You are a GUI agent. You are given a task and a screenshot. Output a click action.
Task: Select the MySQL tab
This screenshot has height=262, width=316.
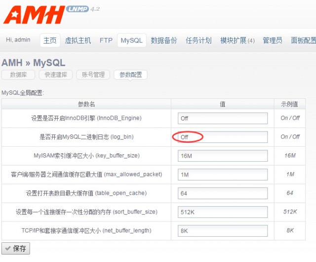pos(132,40)
